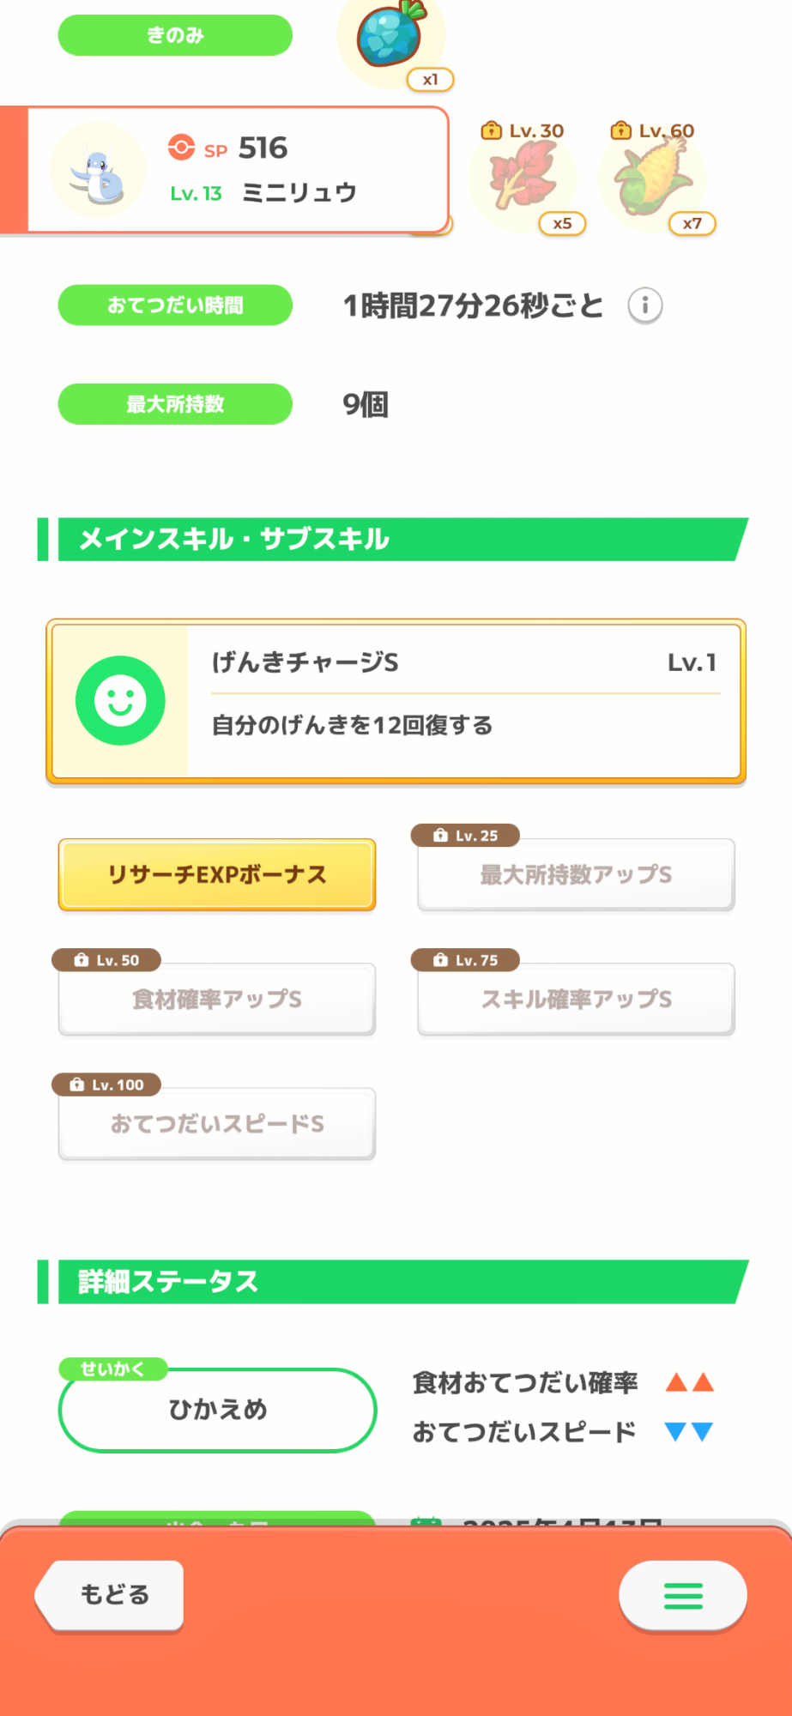This screenshot has width=792, height=1716.
Task: Tap locked スキル確率アップS sub skill
Action: 576,999
